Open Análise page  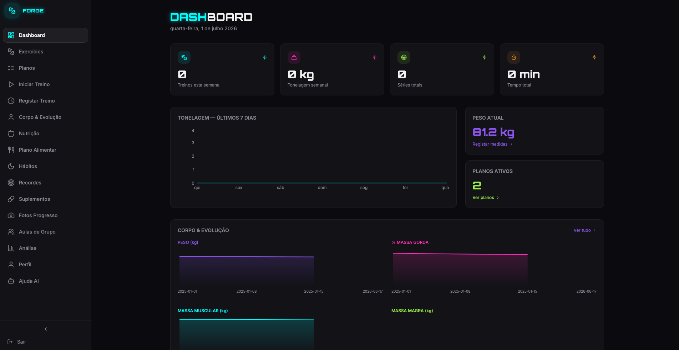point(45,248)
